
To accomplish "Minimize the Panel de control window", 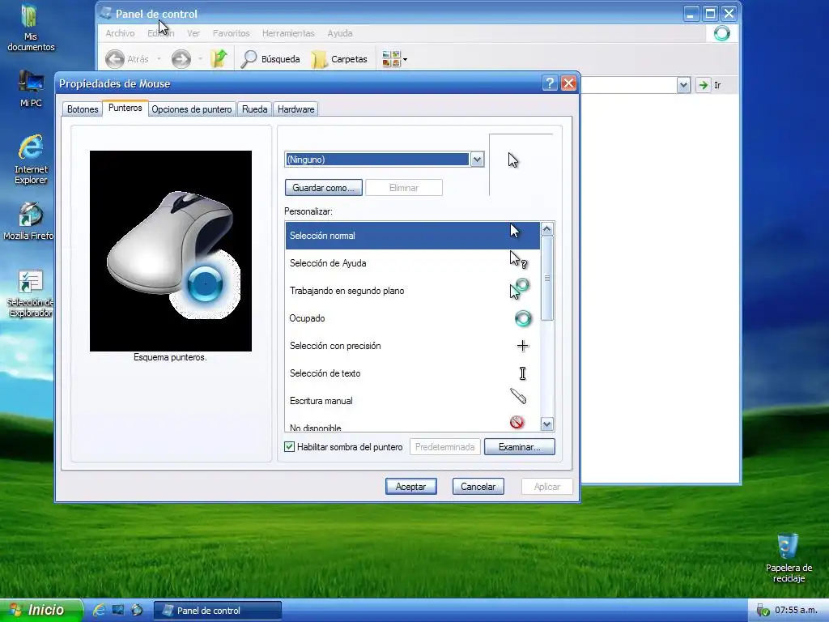I will click(691, 13).
